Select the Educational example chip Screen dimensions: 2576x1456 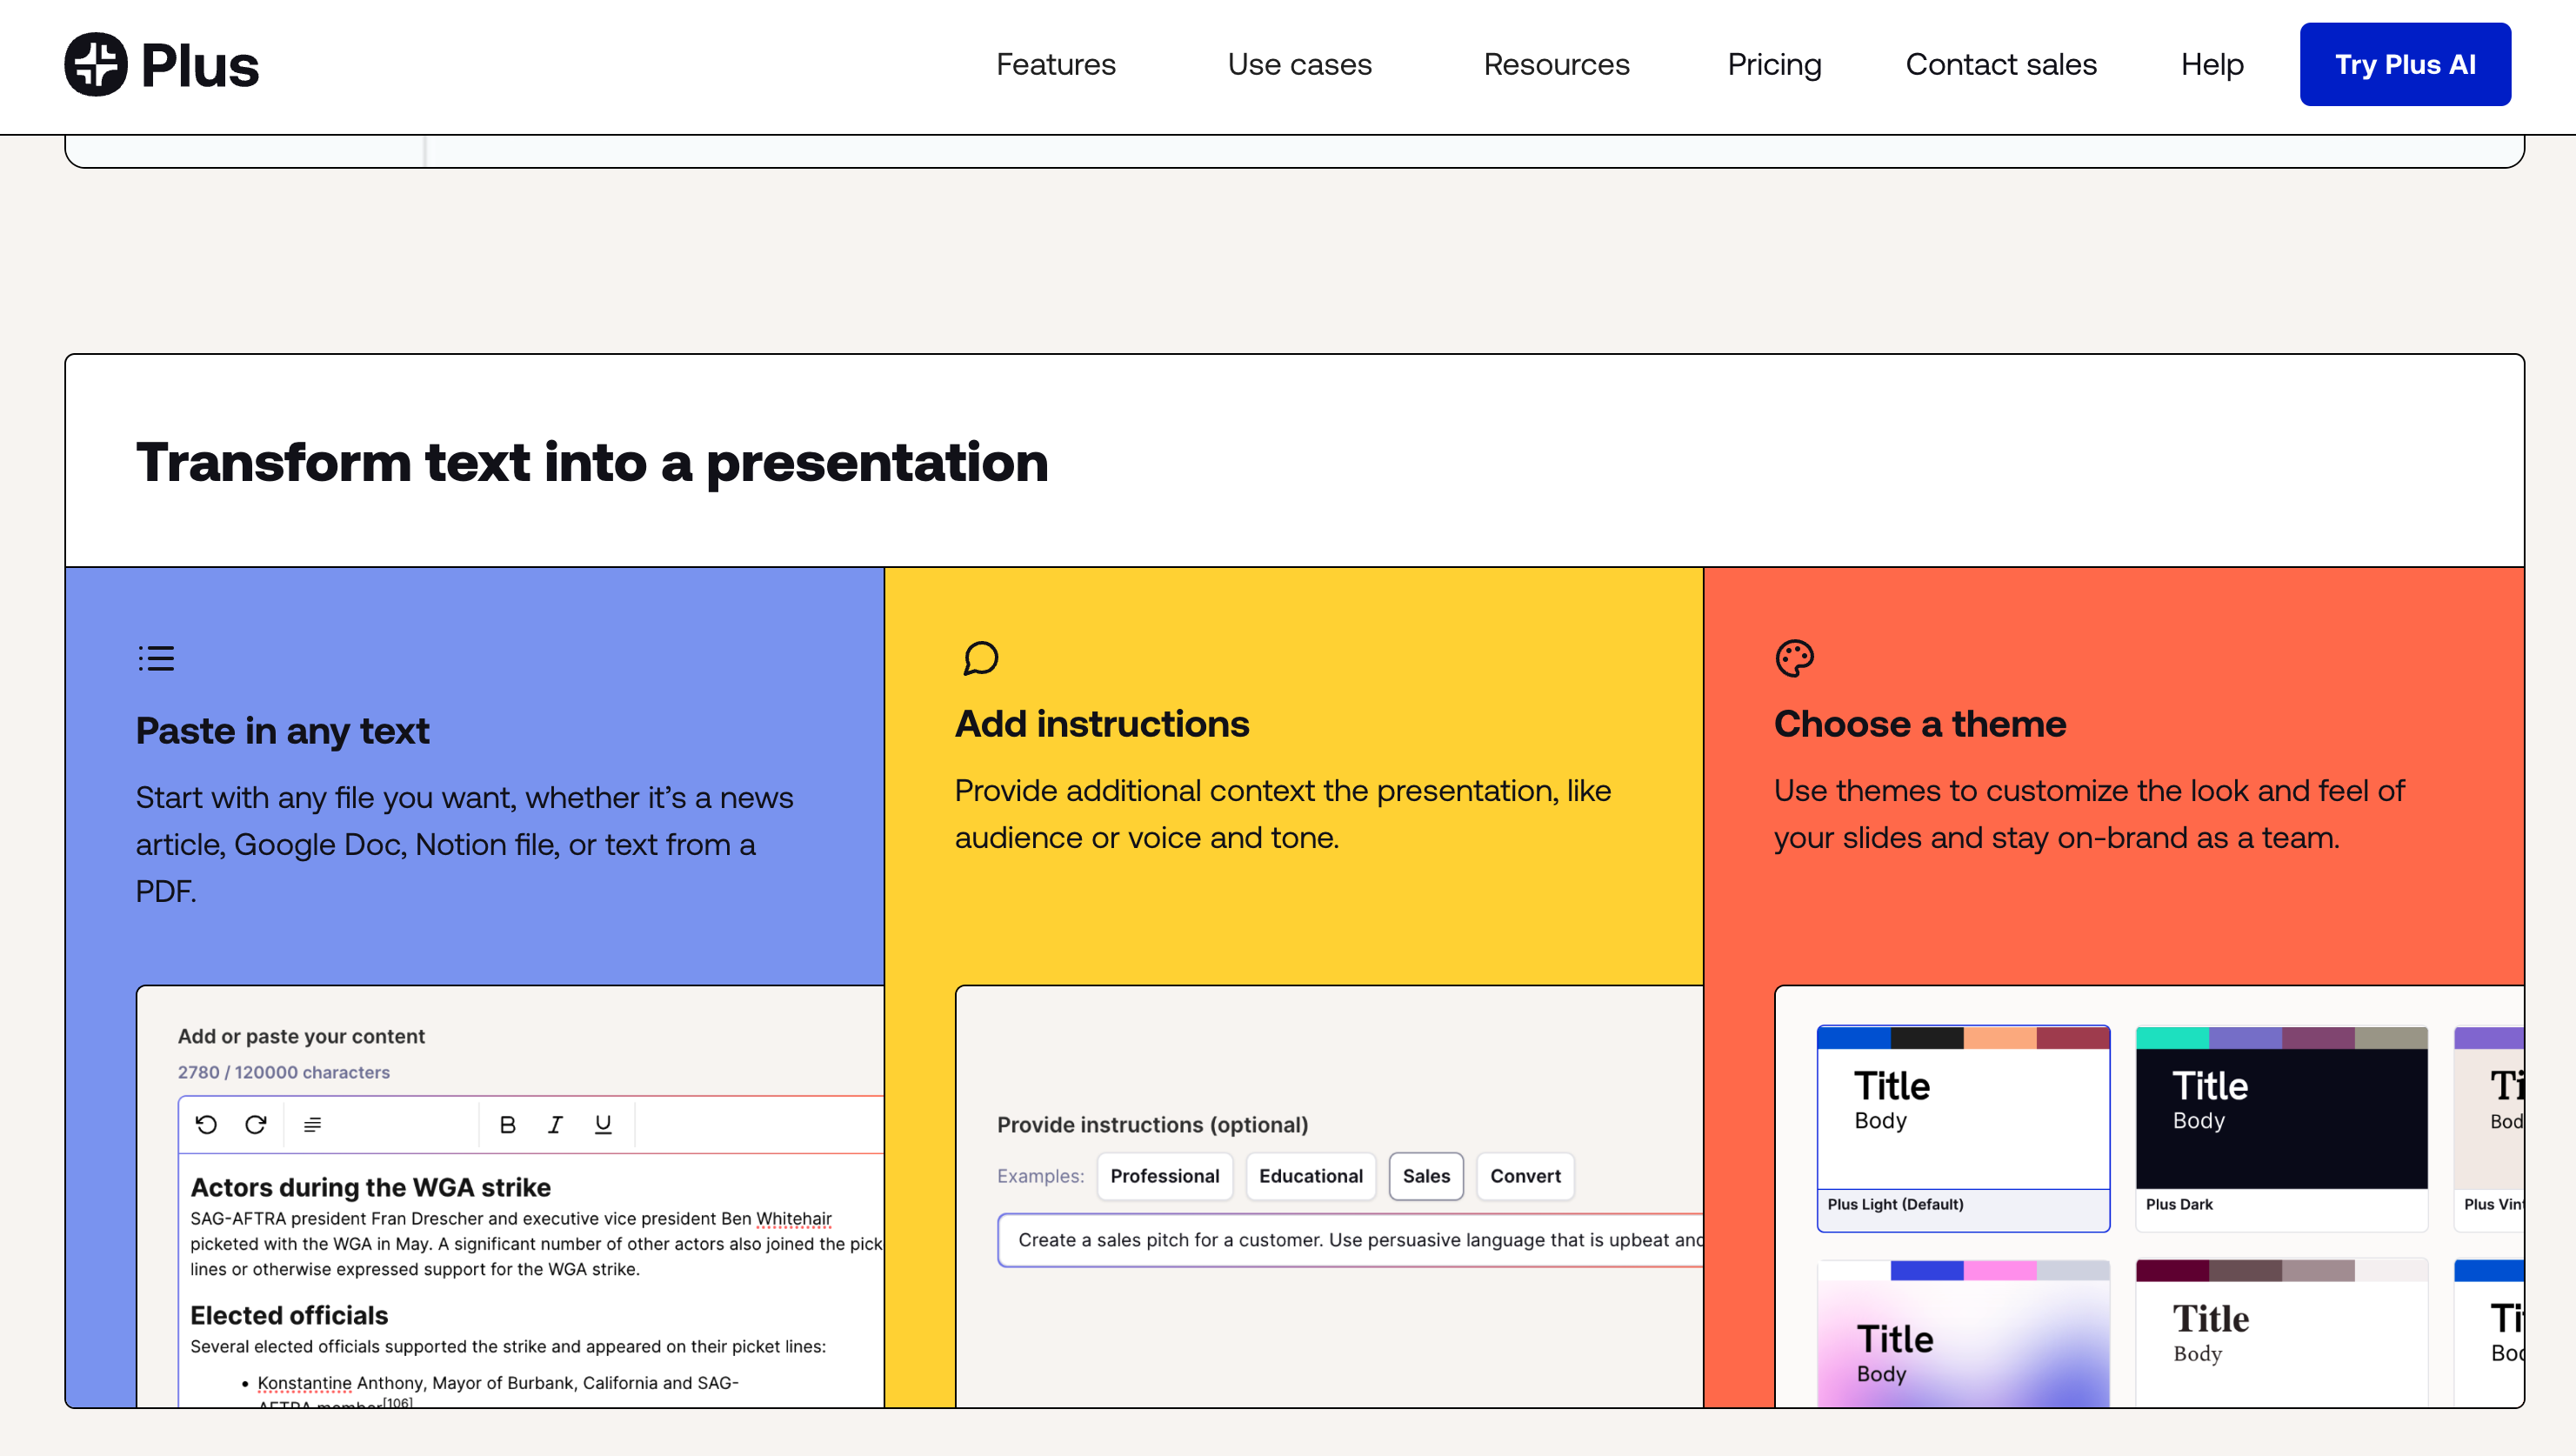click(1310, 1176)
